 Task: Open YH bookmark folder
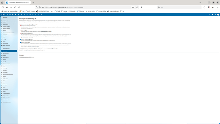pyautogui.click(x=122, y=11)
